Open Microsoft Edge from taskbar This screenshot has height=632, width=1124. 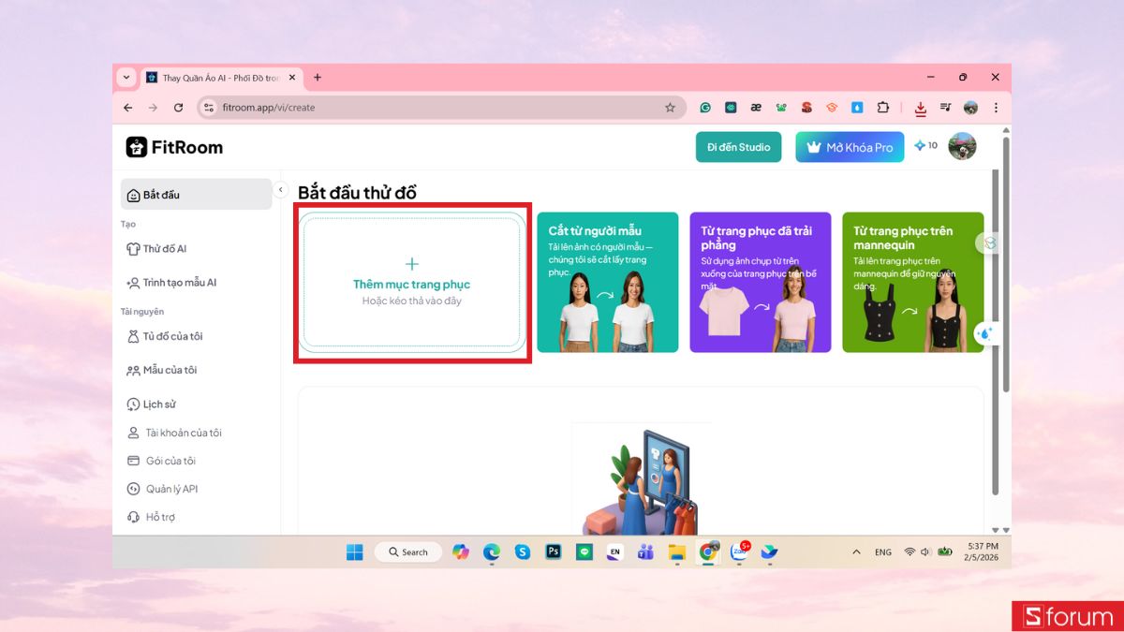pos(492,552)
